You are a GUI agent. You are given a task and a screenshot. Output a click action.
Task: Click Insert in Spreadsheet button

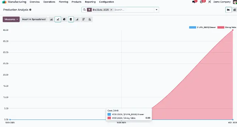click(34, 19)
